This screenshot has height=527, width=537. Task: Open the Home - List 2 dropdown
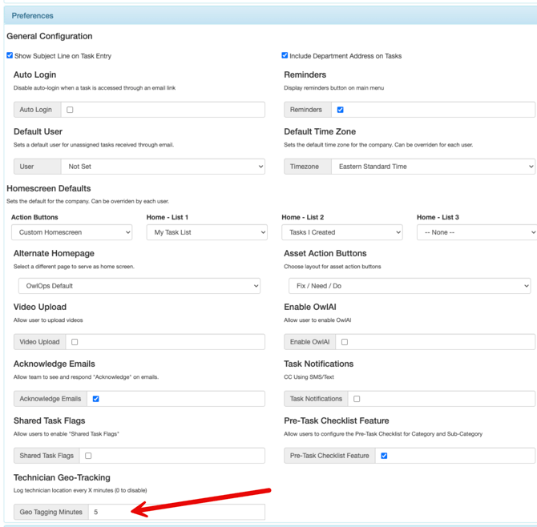pyautogui.click(x=341, y=232)
